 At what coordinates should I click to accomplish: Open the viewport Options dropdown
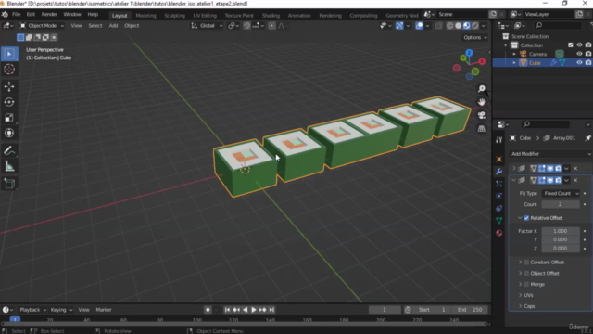pyautogui.click(x=475, y=37)
